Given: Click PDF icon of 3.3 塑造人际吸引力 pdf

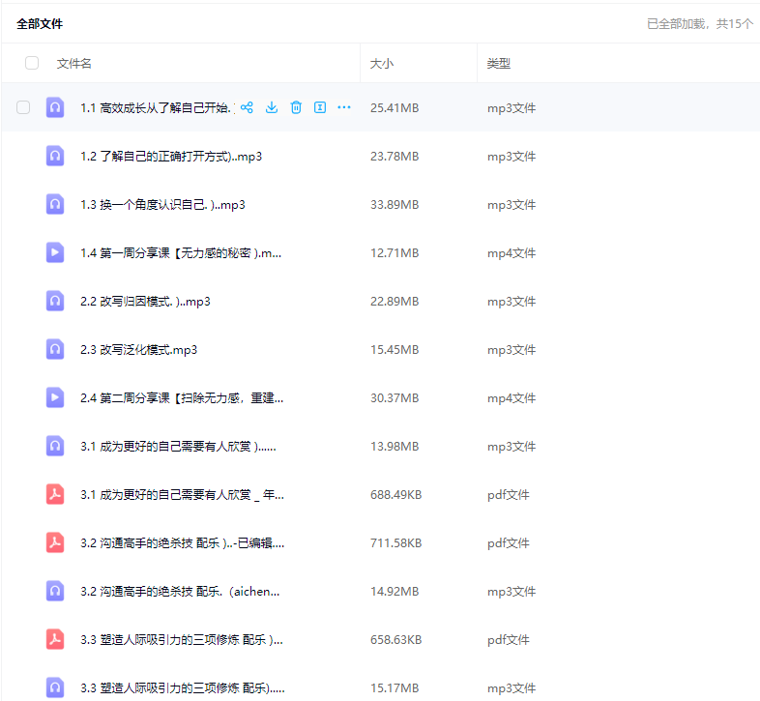Looking at the screenshot, I should tap(55, 639).
